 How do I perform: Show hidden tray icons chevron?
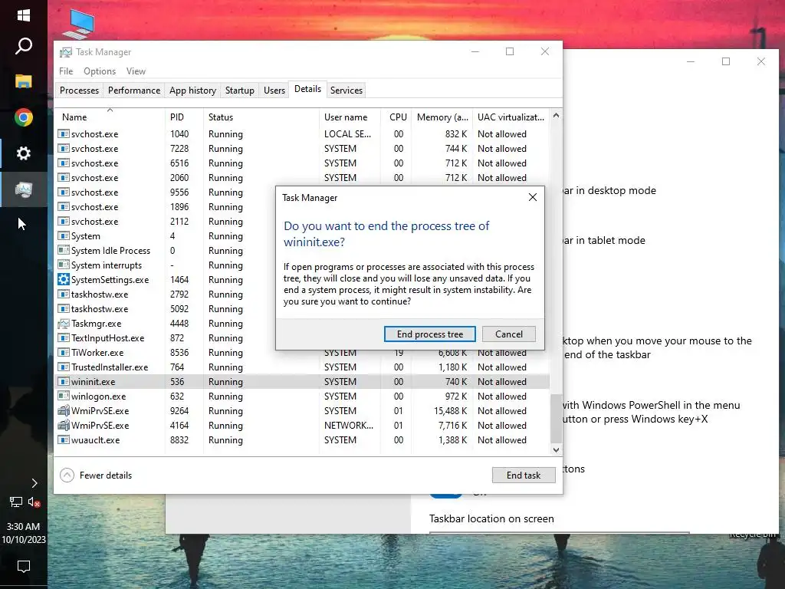point(34,483)
